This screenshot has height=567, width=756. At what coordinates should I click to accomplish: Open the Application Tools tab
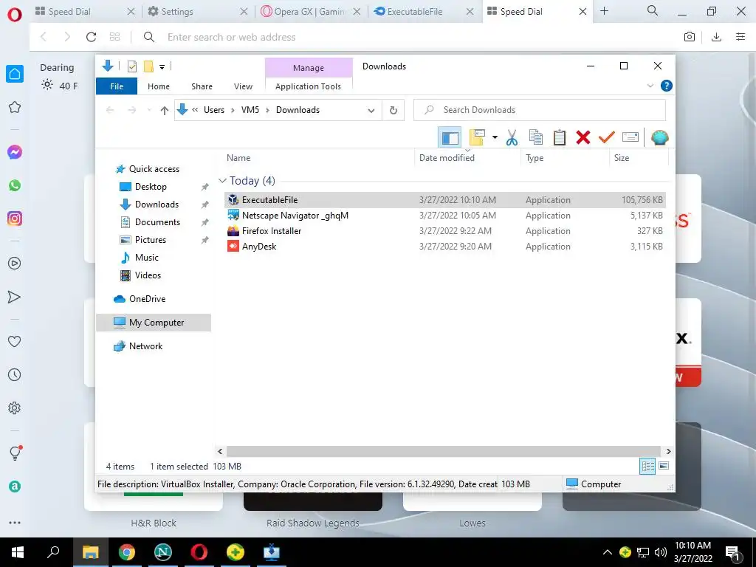308,86
